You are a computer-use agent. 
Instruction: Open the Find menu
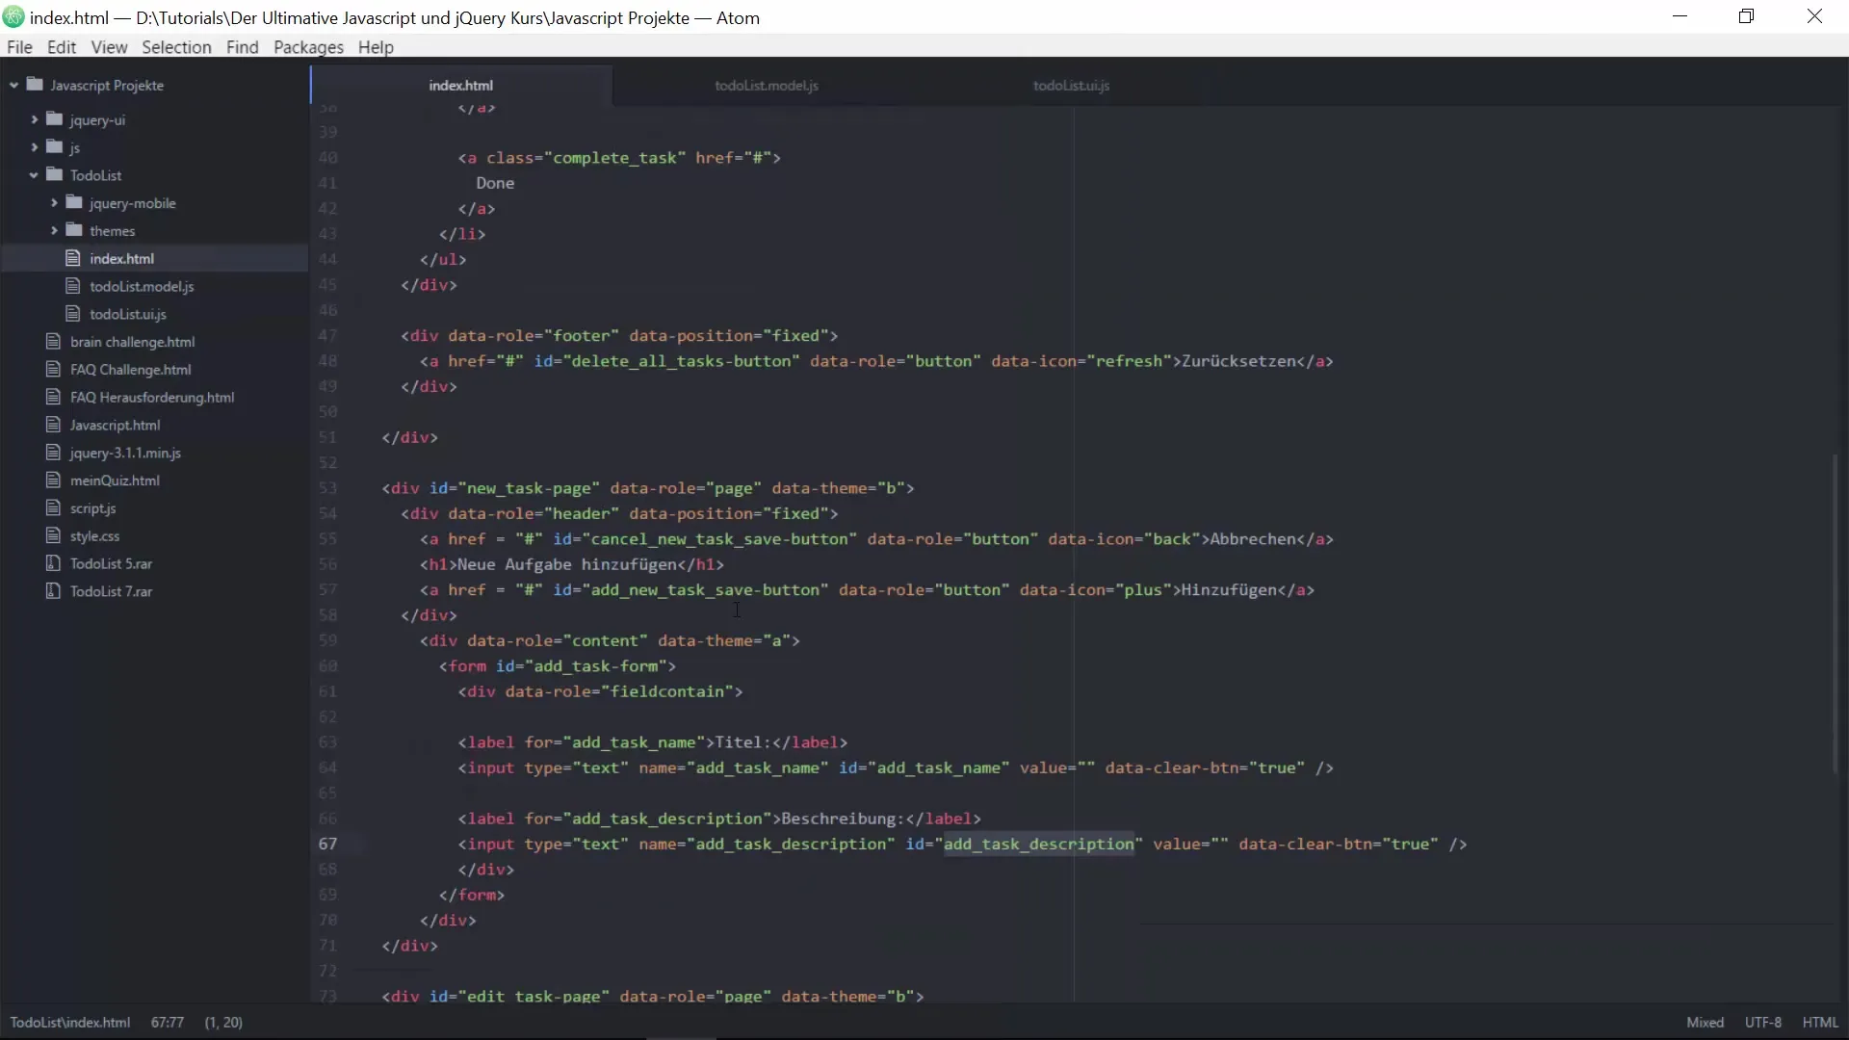[243, 47]
